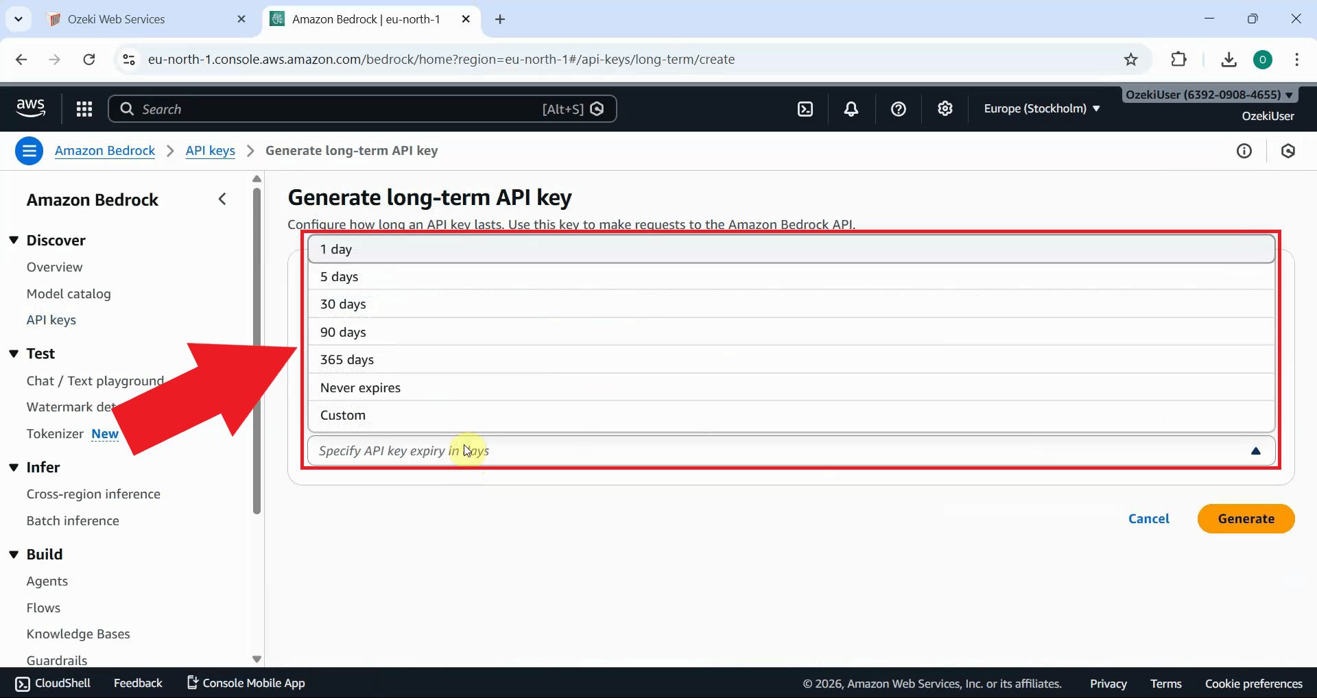Close the API key expiry dropdown
The height and width of the screenshot is (698, 1317).
coord(1255,451)
